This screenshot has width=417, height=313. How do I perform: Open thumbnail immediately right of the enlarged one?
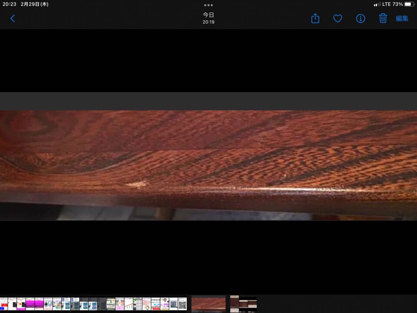[x=234, y=304]
